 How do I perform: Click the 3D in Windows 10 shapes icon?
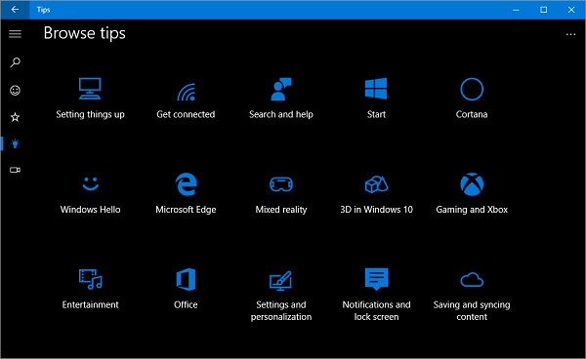pyautogui.click(x=376, y=184)
